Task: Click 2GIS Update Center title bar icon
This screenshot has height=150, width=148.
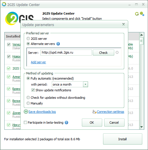Action: [4, 4]
